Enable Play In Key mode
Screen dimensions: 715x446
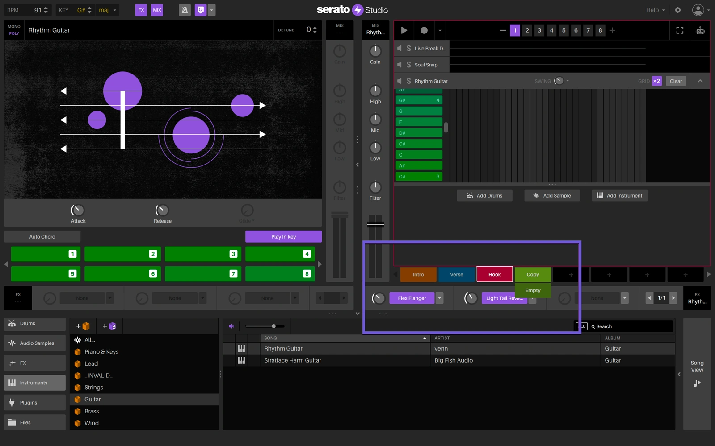[283, 236]
